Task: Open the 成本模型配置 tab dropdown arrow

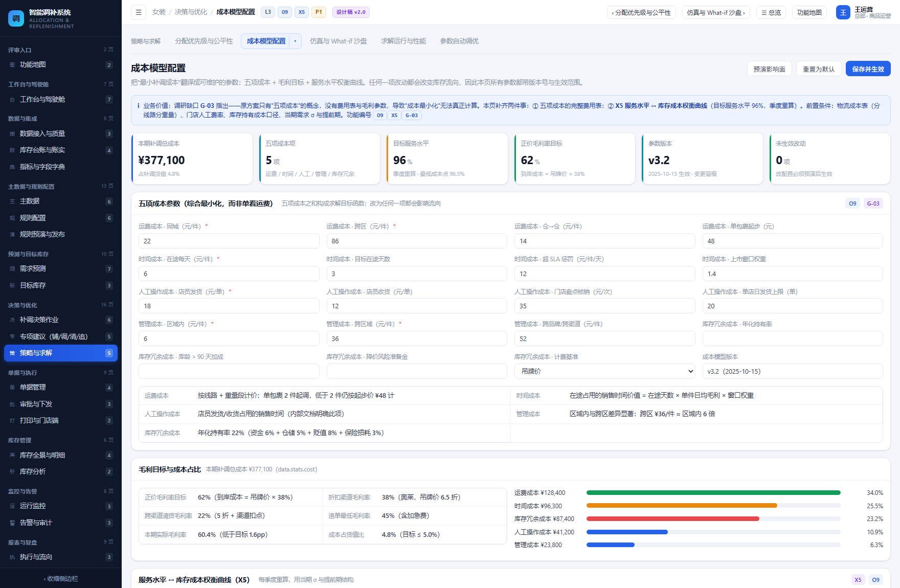Action: pyautogui.click(x=295, y=41)
